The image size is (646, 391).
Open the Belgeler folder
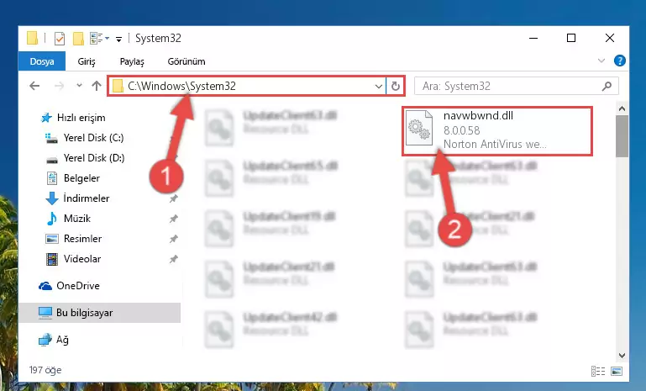(73, 178)
